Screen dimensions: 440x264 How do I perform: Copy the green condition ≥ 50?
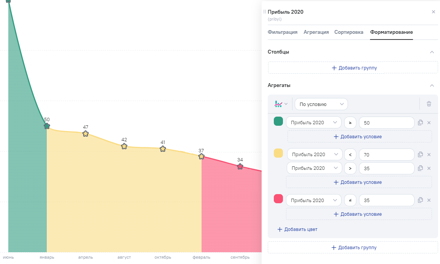(420, 123)
